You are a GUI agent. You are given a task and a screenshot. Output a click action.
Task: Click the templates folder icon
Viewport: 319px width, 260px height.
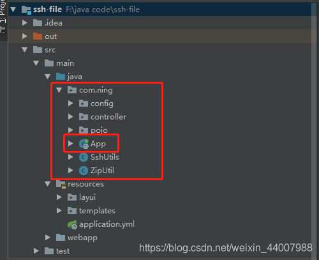(72, 211)
